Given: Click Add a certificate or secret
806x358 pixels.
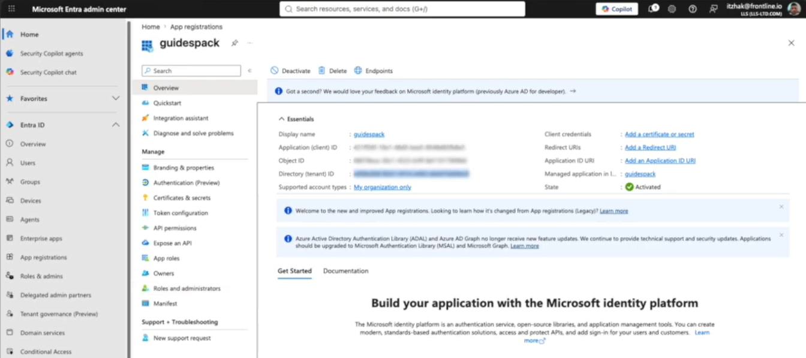Looking at the screenshot, I should click(x=659, y=134).
